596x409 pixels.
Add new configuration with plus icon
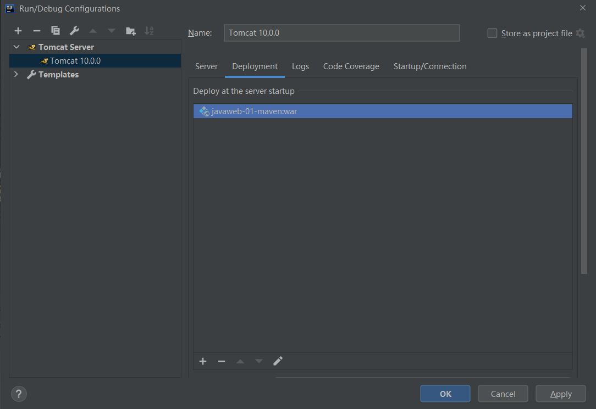18,31
